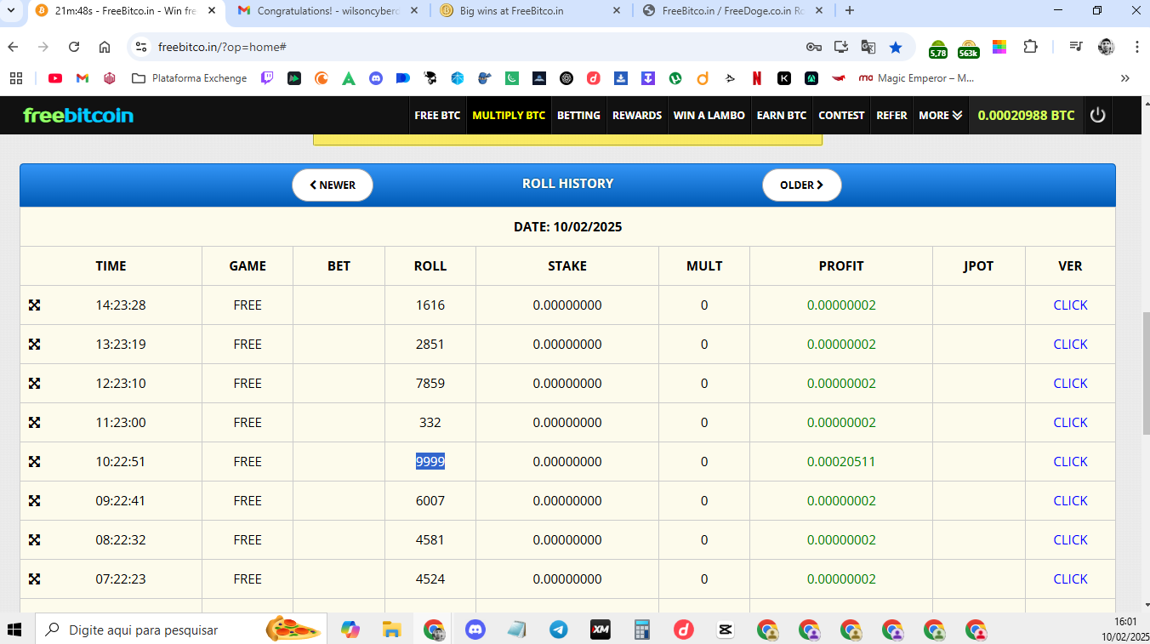
Task: Open Chrome profile avatar
Action: 1107,47
